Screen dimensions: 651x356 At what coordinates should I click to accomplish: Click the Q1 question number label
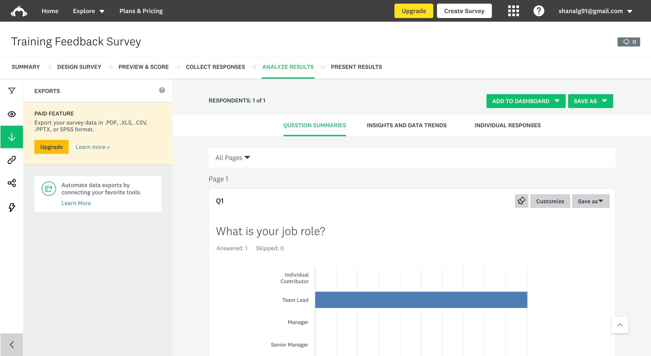220,201
